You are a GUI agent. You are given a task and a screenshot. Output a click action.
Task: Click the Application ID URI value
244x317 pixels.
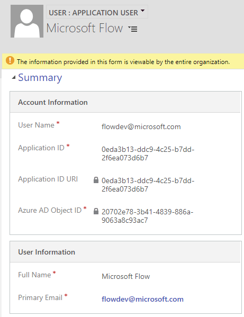(148, 185)
